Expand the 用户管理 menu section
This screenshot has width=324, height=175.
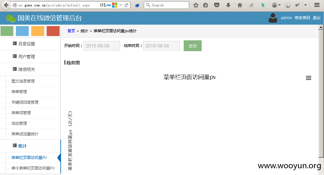[x=30, y=56]
